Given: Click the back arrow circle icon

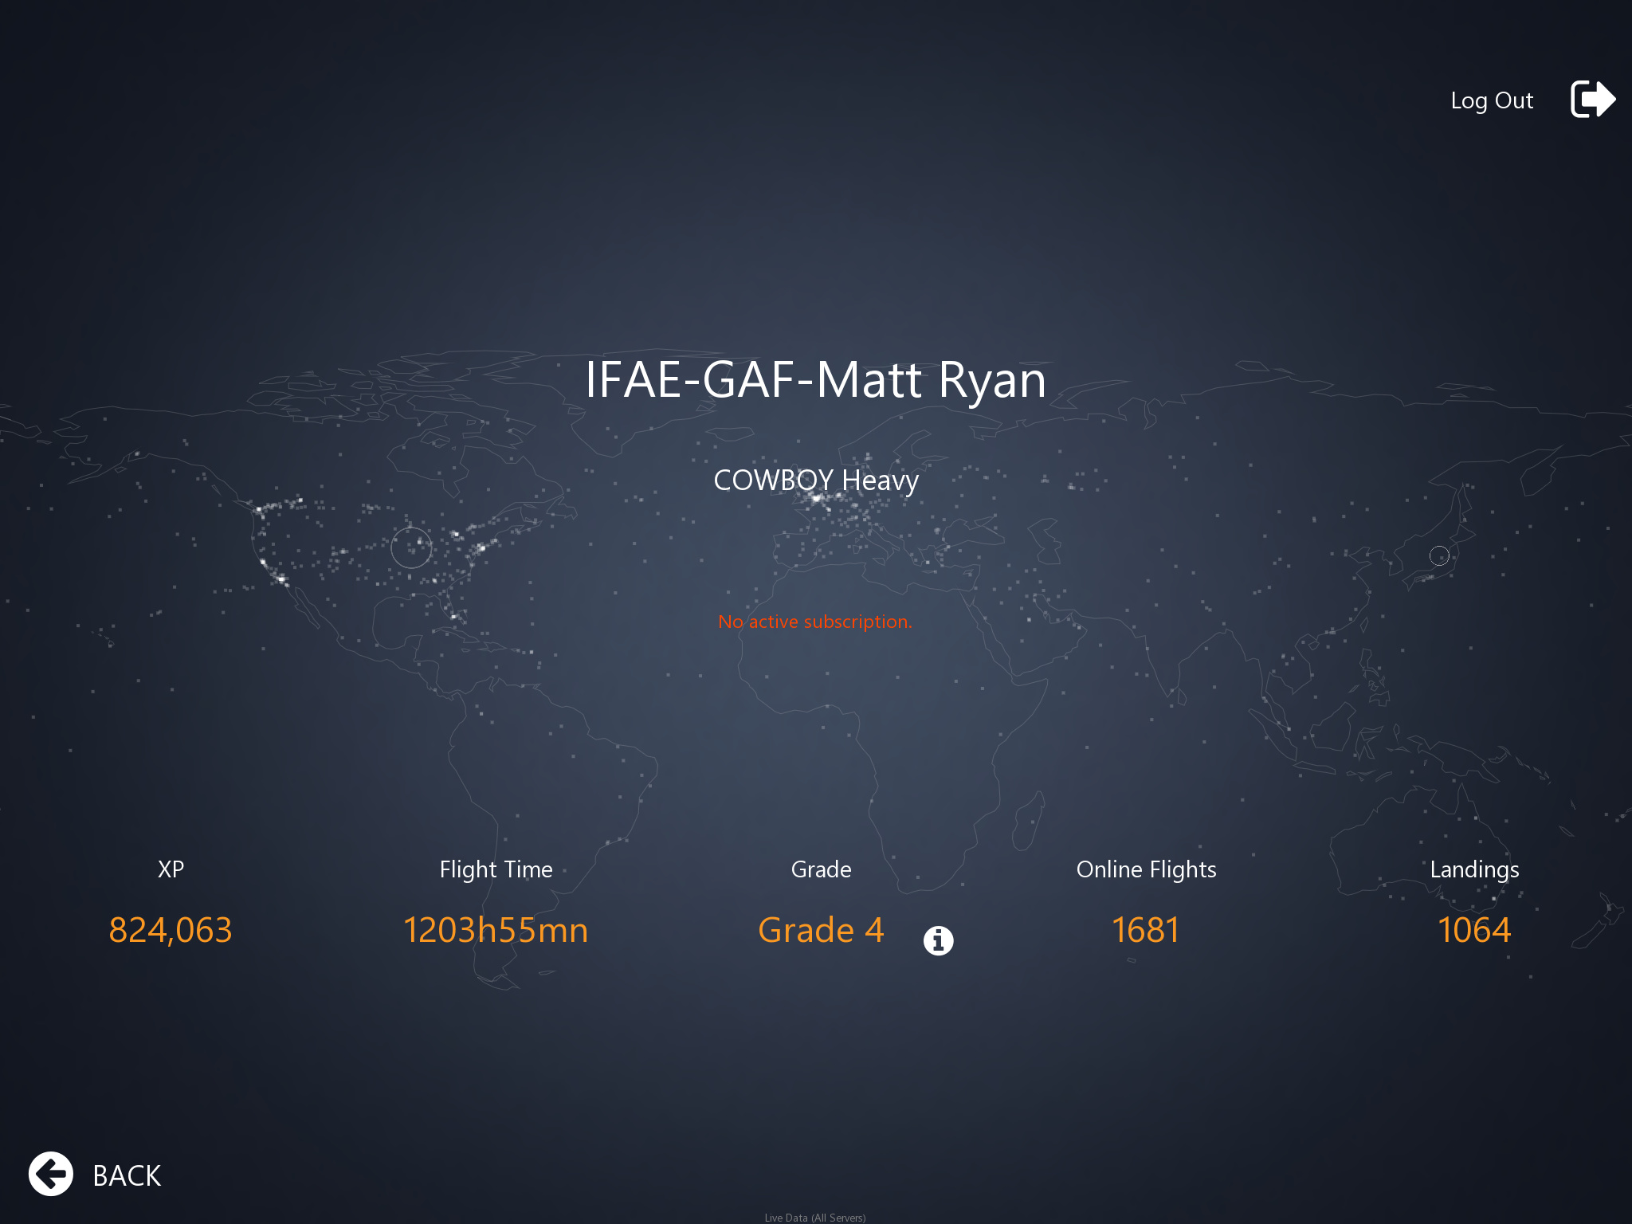Looking at the screenshot, I should [51, 1174].
